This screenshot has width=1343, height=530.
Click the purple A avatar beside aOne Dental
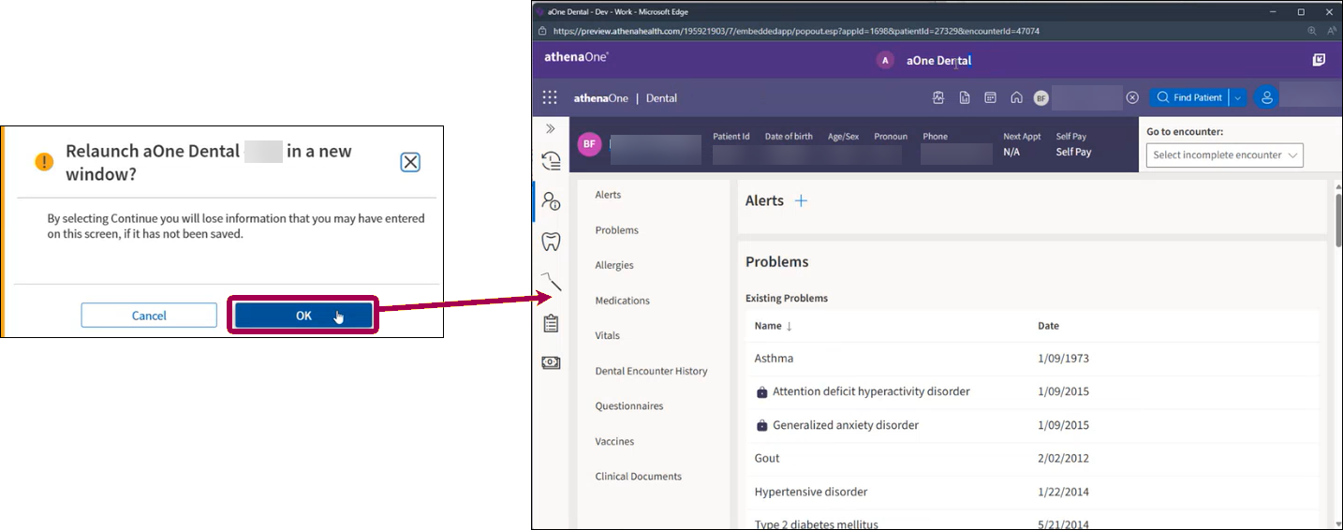tap(885, 60)
